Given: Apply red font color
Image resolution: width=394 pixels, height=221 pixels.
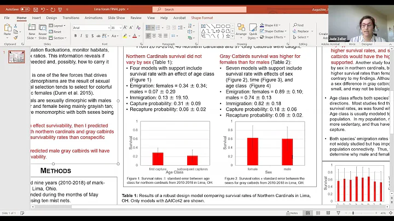Looking at the screenshot, I should pyautogui.click(x=135, y=36).
